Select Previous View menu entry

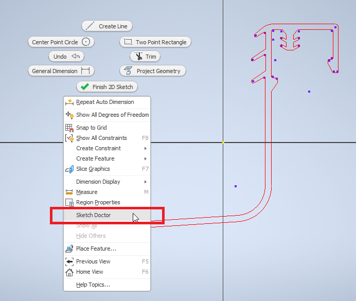(107, 261)
